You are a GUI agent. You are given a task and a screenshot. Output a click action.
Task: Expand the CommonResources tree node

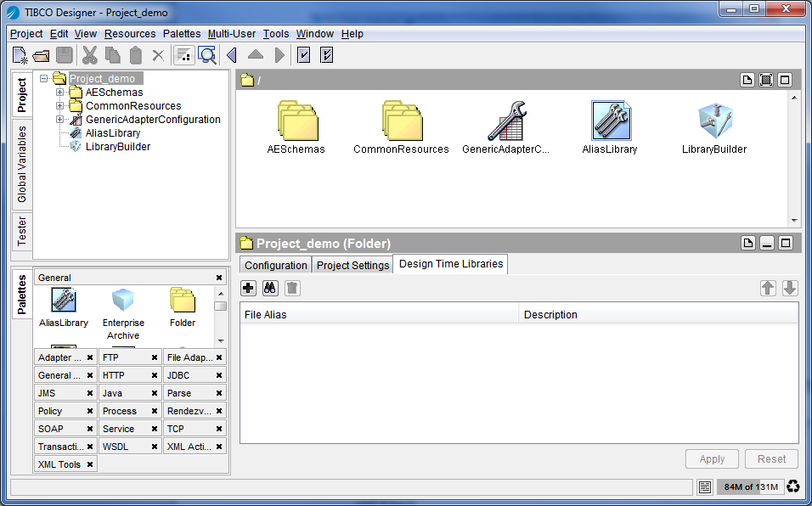(60, 106)
